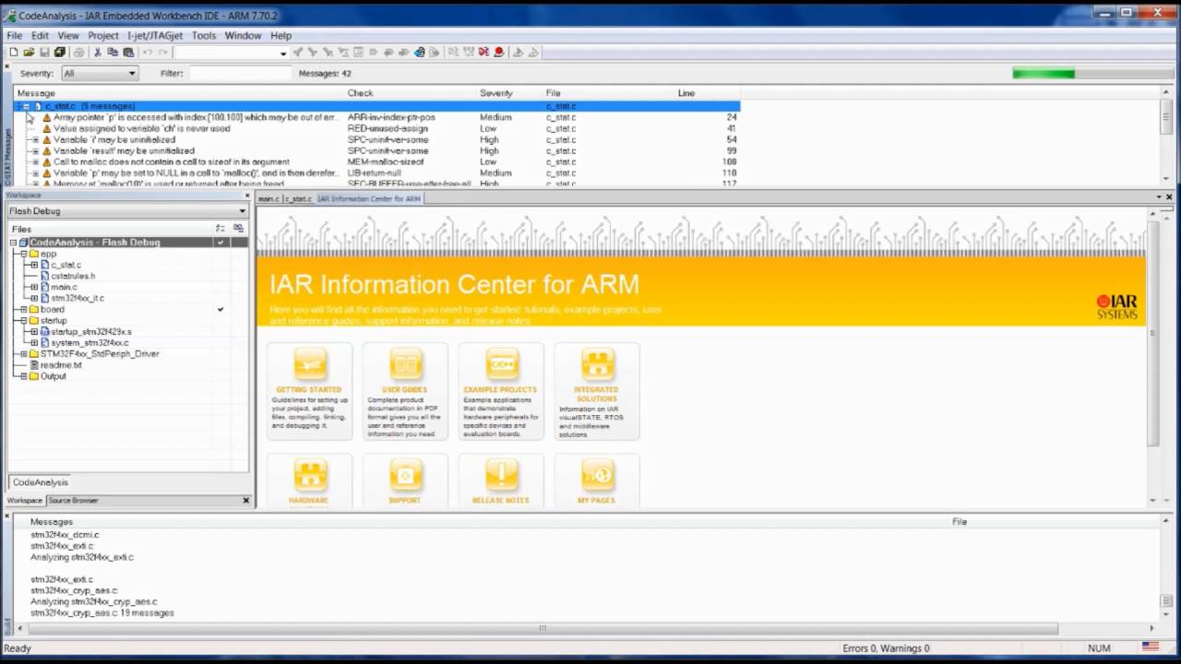Switch to the c_stat.c editor tab
The image size is (1181, 664).
(297, 198)
